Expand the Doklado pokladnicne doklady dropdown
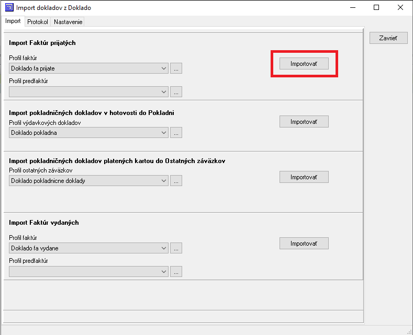 click(x=88, y=181)
